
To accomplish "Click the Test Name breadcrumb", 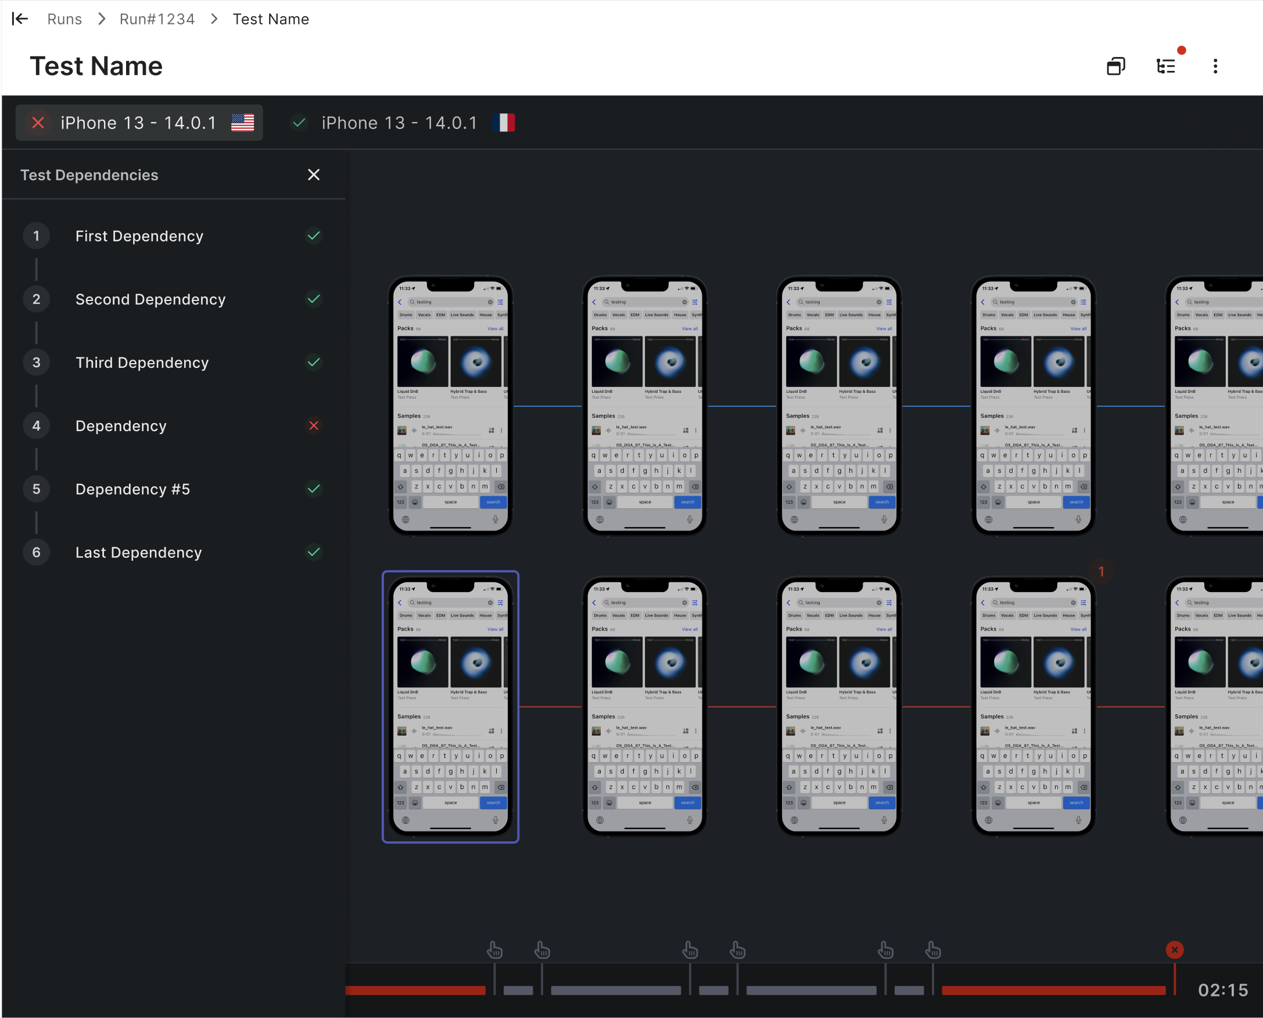I will [271, 19].
